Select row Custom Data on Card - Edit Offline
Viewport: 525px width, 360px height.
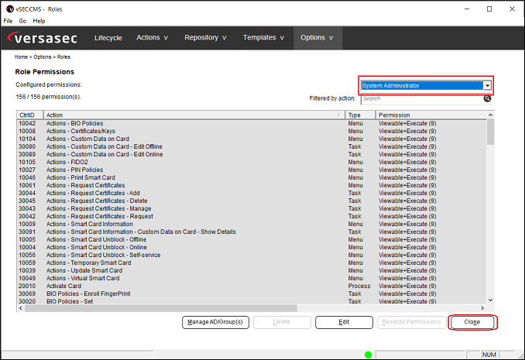pyautogui.click(x=252, y=146)
